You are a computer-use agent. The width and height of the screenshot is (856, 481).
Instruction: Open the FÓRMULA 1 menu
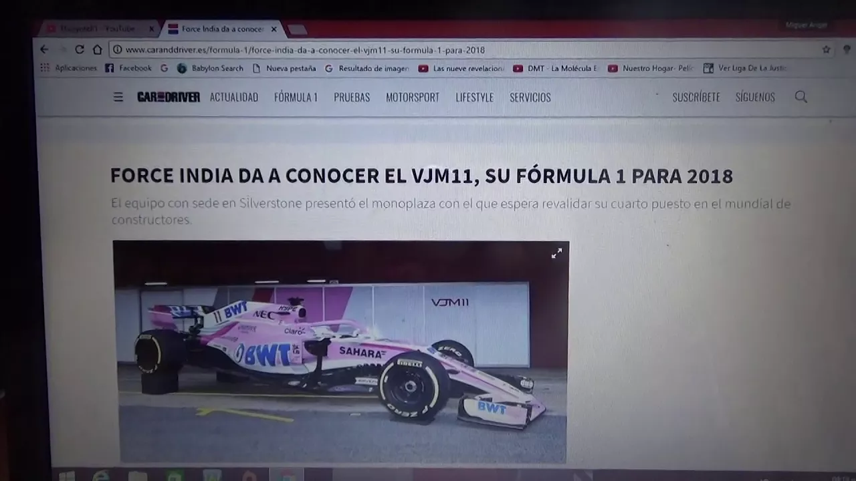(x=296, y=97)
